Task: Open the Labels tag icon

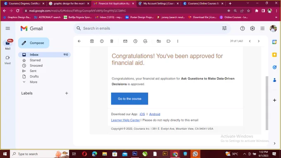Action: [169, 41]
